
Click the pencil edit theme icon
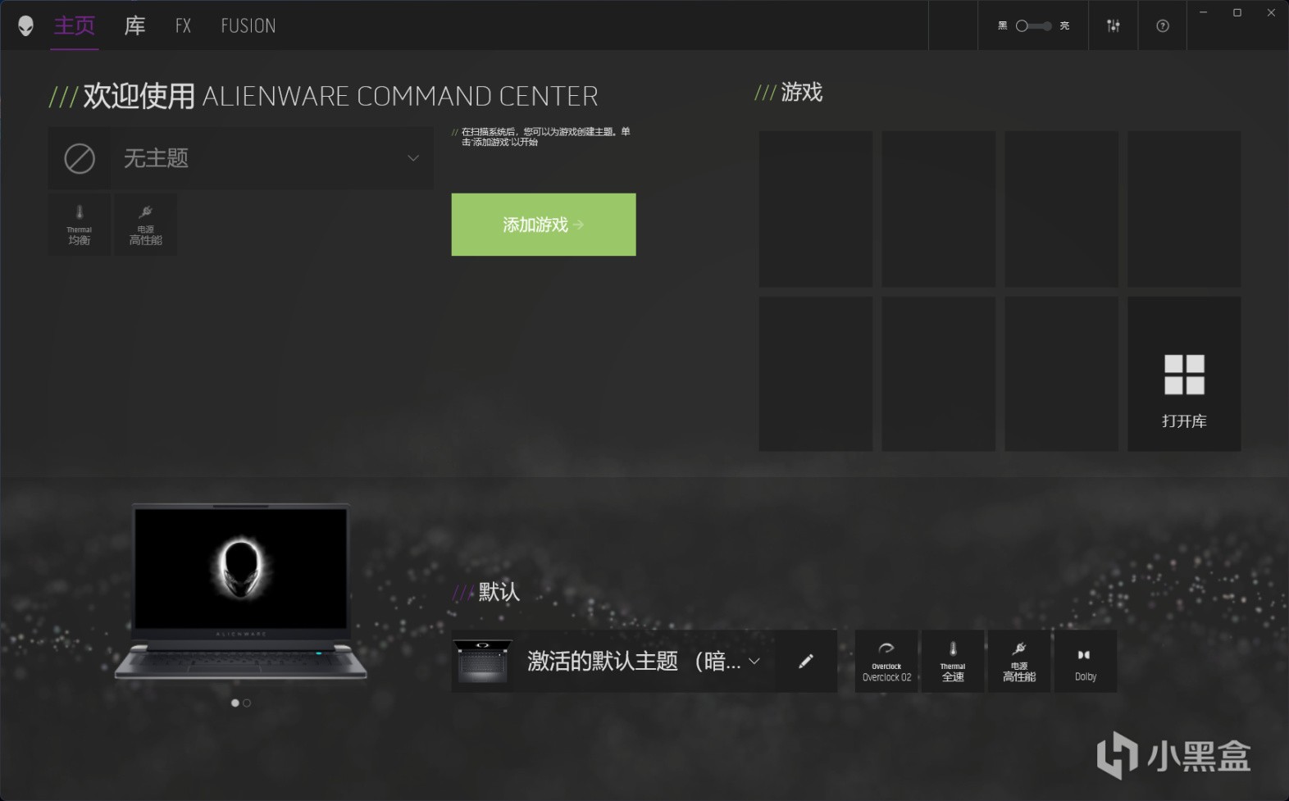click(x=806, y=661)
